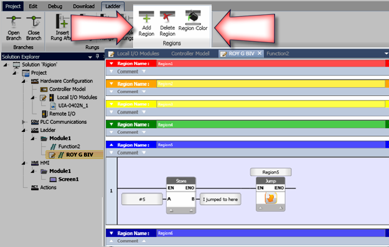Click the Jump block icon in rung 1
389x247 pixels.
[x=270, y=198]
